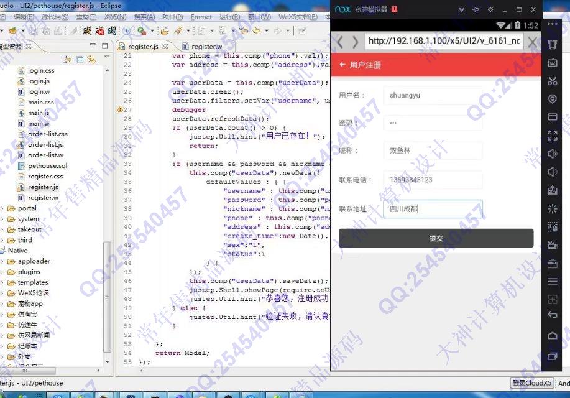The height and width of the screenshot is (398, 570).
Task: Expand the third folder
Action: [x=2, y=240]
